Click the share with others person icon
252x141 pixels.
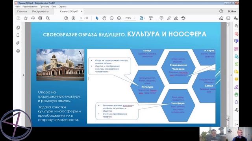235,18
